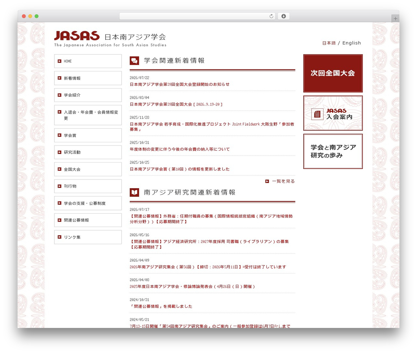
Task: Open 学会賞（第10回）の情報を更新しました link
Action: (x=180, y=169)
